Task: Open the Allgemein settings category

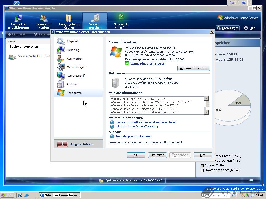Action: (78, 41)
